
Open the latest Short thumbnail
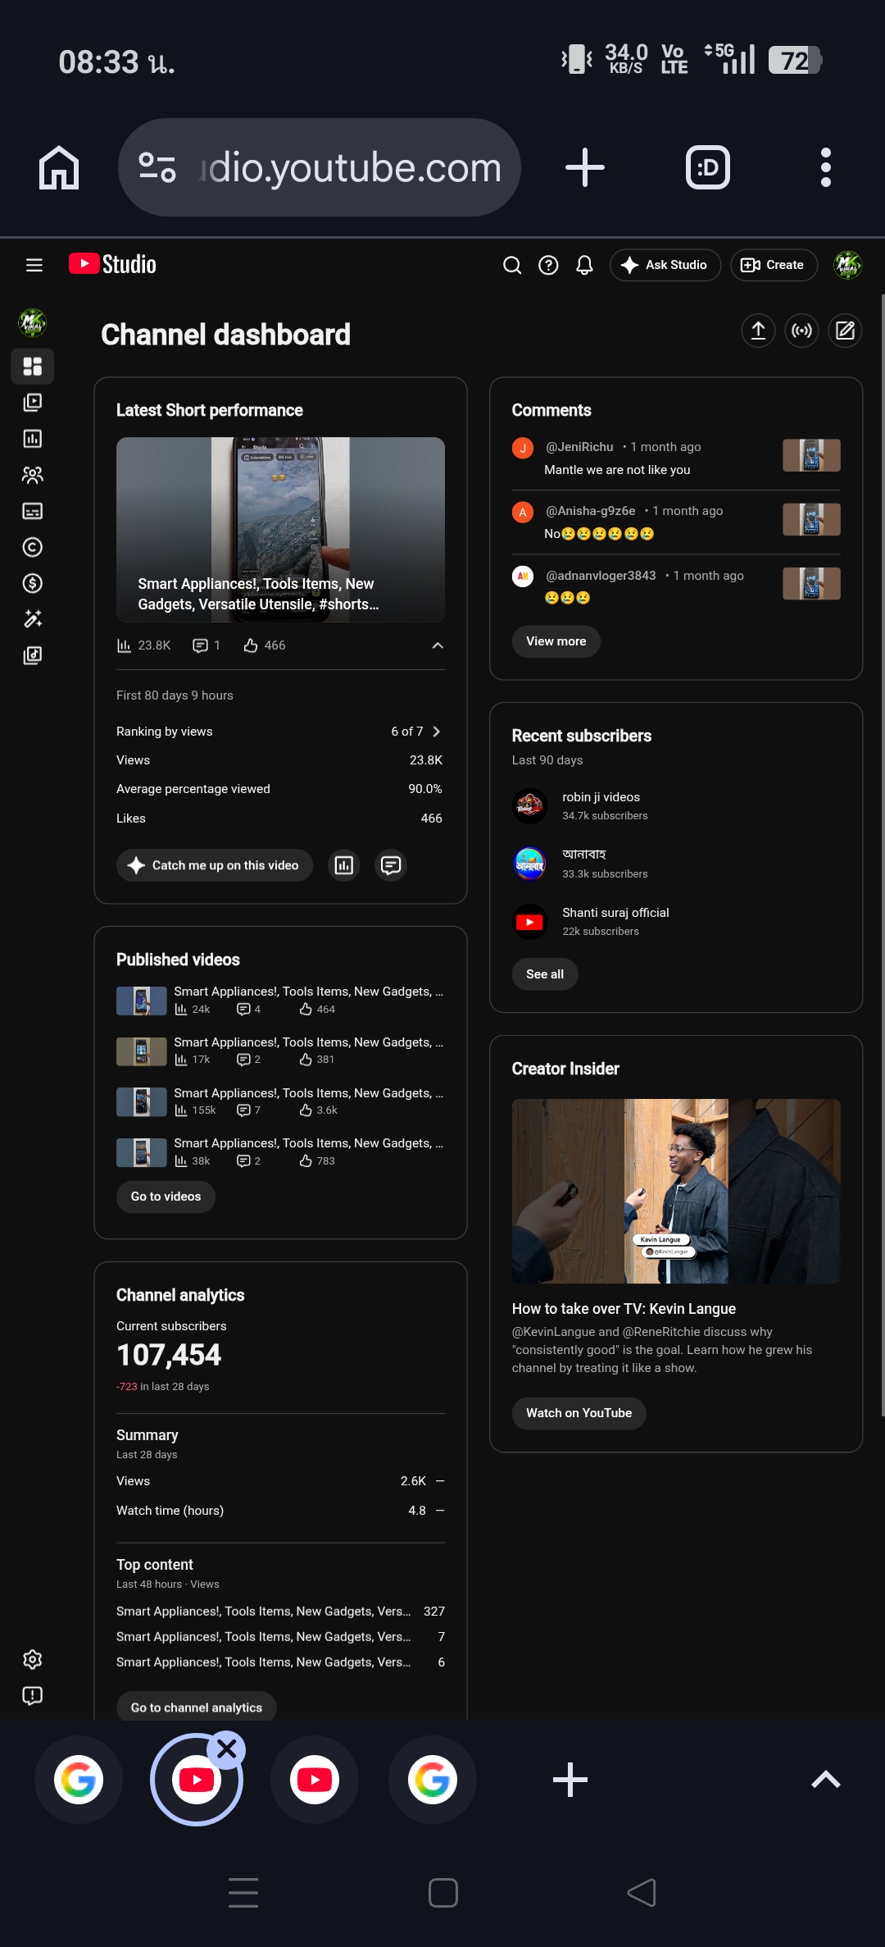click(x=280, y=529)
